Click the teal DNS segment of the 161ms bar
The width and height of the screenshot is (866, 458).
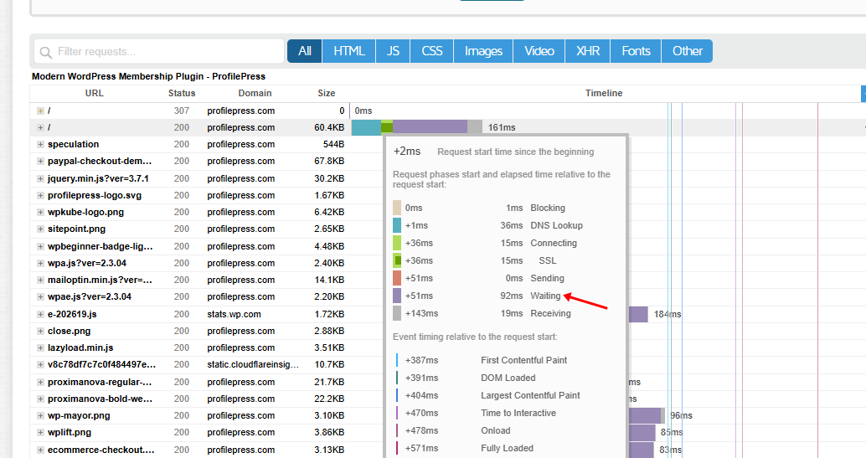[366, 127]
